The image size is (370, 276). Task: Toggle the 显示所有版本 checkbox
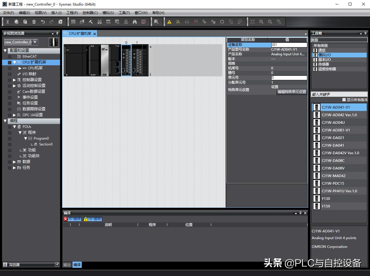[x=344, y=100]
